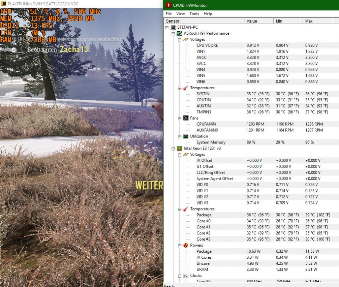Collapse the Clocks group
Screen dimensions: 339x287
coord(180,276)
